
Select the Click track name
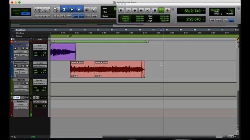(17, 98)
